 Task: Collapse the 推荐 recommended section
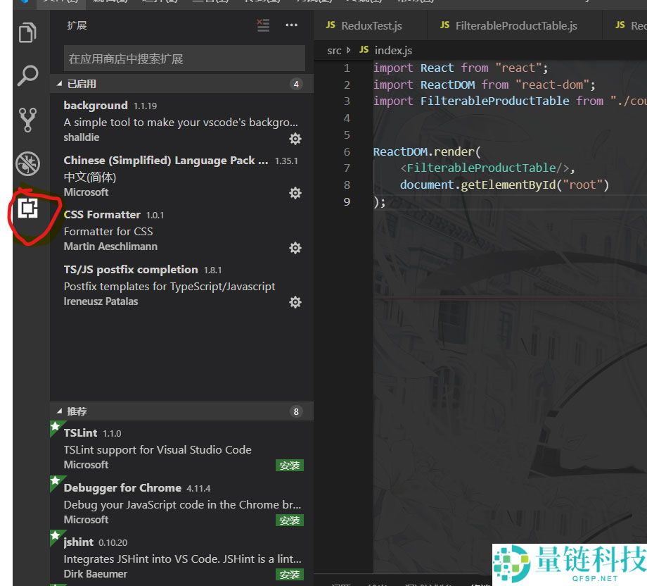[x=59, y=411]
